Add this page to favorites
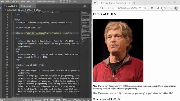 (145, 8)
